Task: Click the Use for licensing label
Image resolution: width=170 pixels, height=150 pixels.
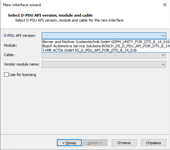Action: (23, 75)
